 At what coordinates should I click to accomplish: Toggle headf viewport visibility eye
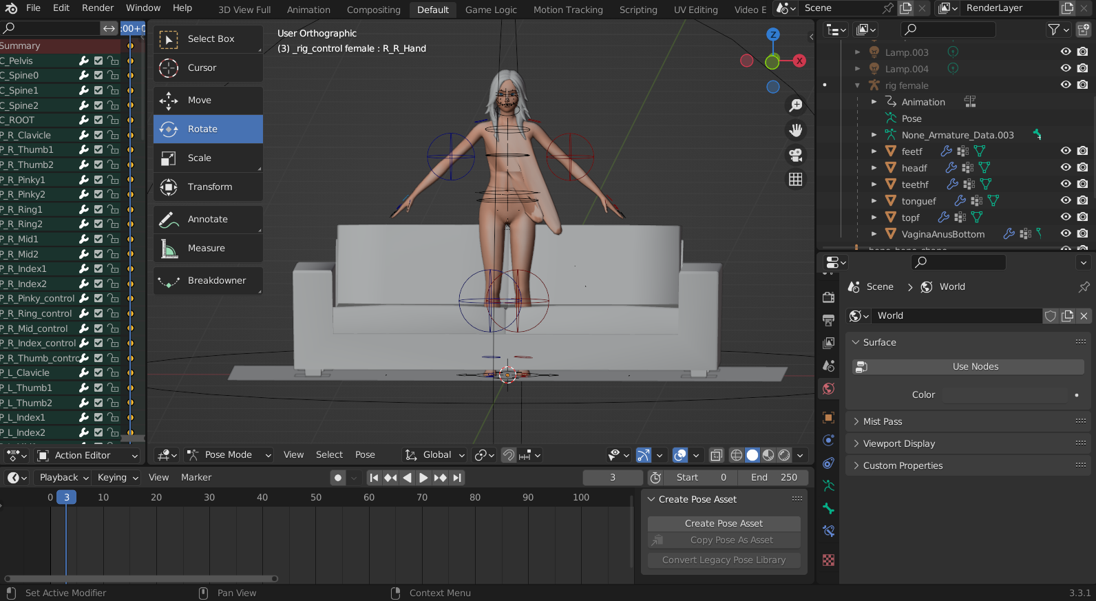[1066, 167]
